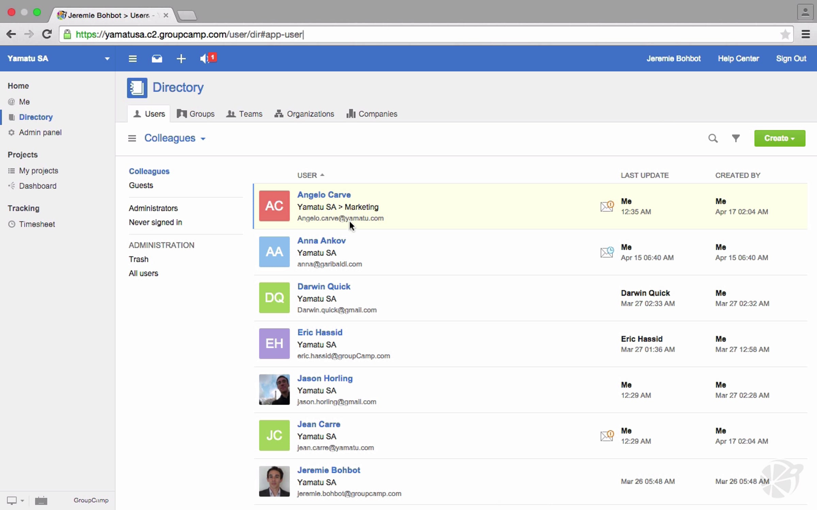Open announcements megaphone with red badge

[207, 58]
